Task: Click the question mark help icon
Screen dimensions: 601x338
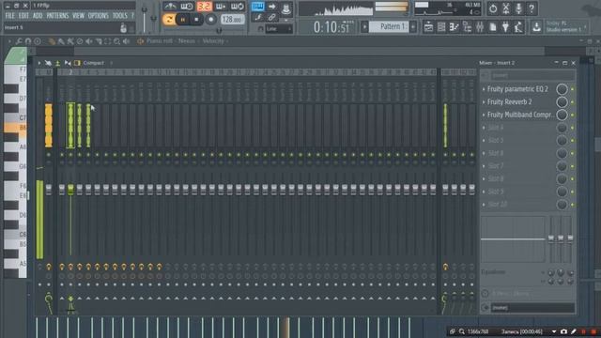Action: click(532, 8)
